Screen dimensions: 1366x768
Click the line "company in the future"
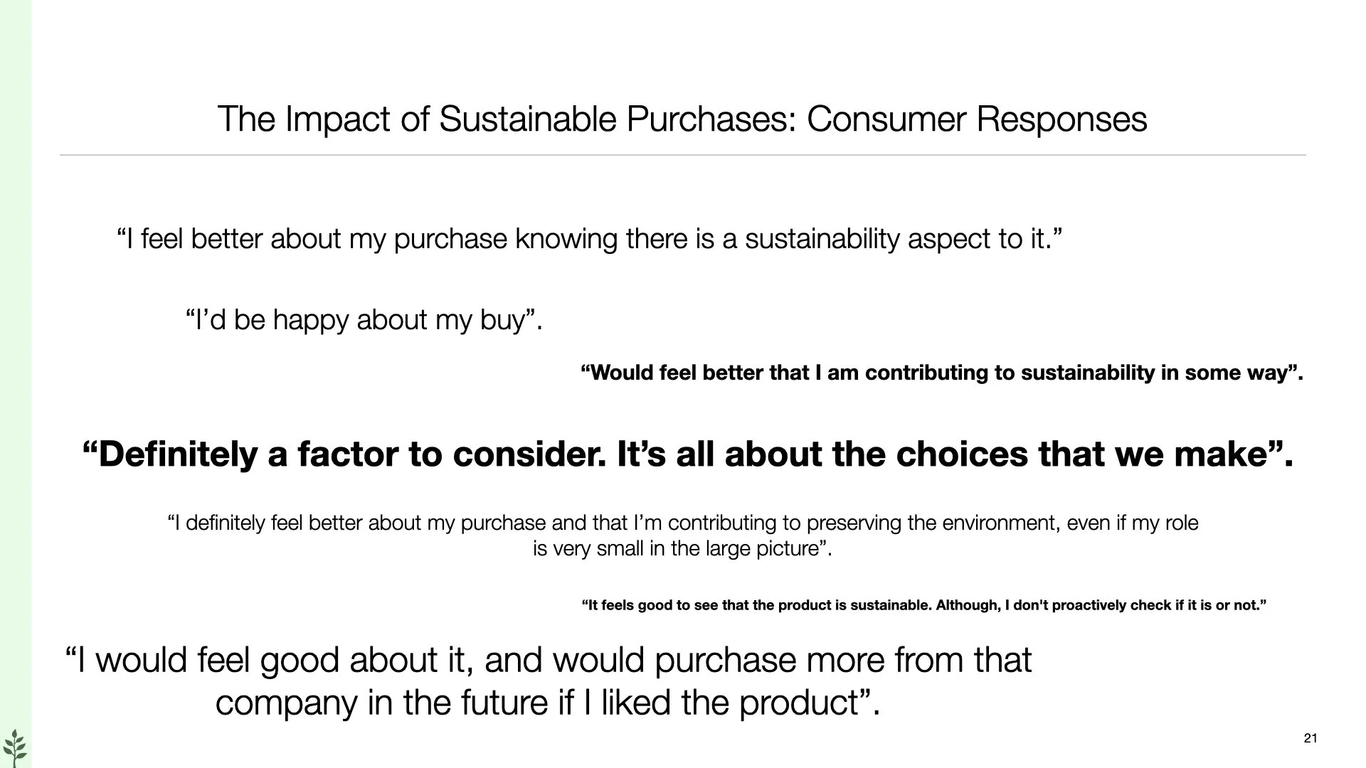tap(547, 703)
